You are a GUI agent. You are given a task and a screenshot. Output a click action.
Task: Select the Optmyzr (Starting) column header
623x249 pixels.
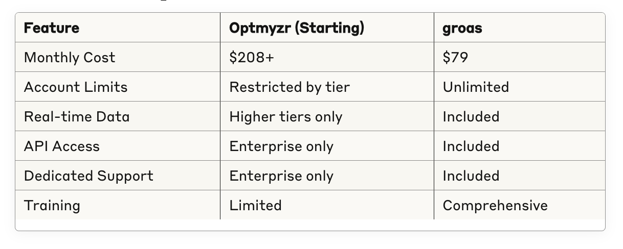point(297,28)
